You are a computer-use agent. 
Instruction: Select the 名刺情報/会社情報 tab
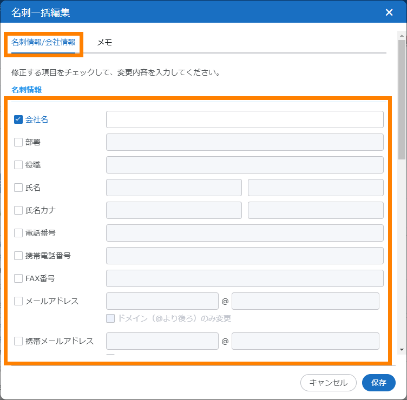click(x=43, y=43)
